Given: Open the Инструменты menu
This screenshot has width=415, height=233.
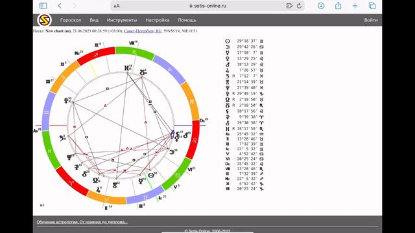Looking at the screenshot, I should click(x=122, y=20).
